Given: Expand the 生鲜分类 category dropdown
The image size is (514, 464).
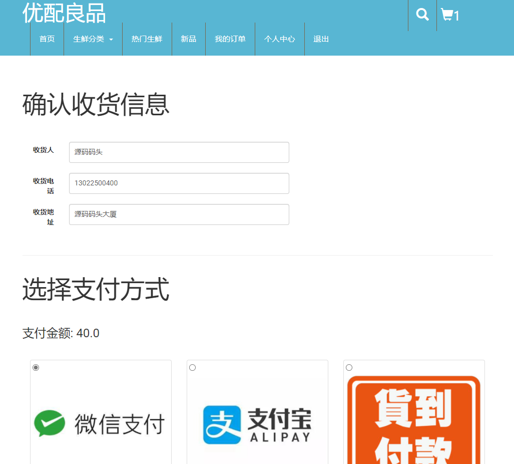Looking at the screenshot, I should (93, 39).
